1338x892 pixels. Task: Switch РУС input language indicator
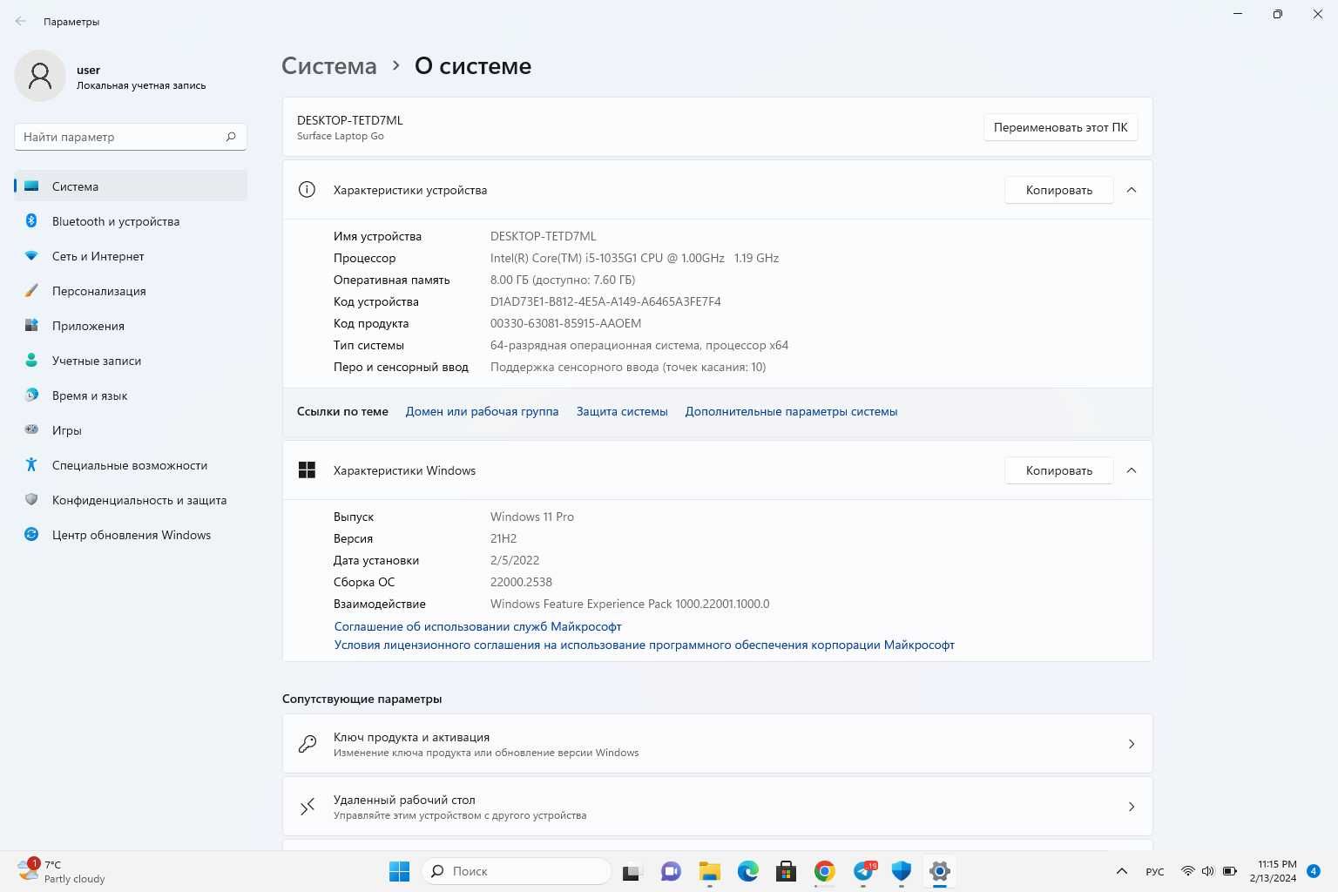pos(1155,871)
